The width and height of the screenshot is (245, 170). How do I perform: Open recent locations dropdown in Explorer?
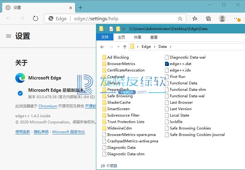click(118, 47)
